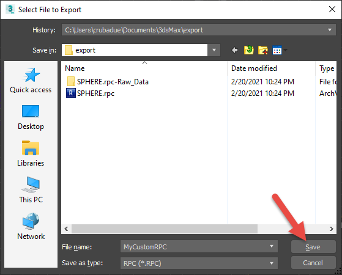Select This PC in the places bar
Image resolution: width=342 pixels, height=275 pixels.
(x=31, y=190)
